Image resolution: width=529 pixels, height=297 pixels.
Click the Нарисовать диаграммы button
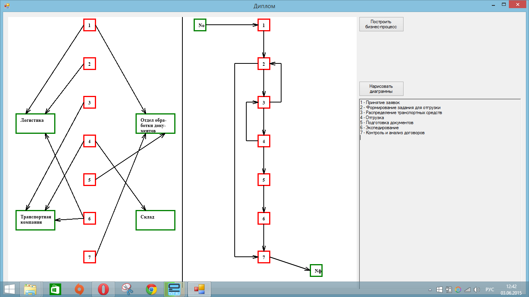381,89
